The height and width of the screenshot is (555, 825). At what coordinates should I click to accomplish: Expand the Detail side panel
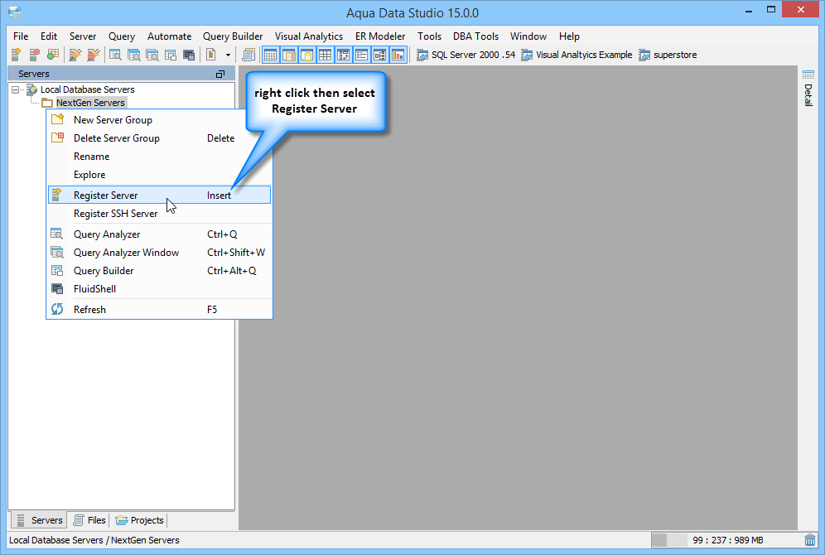point(808,88)
